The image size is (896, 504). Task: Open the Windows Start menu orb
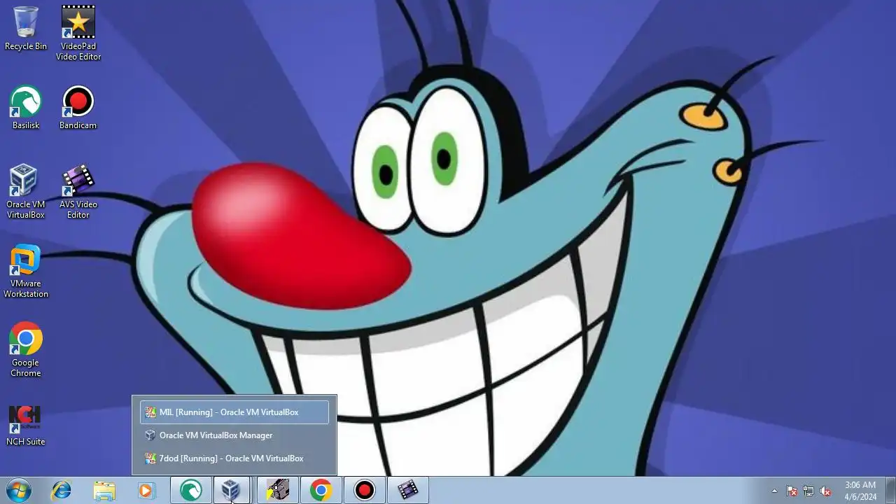[19, 490]
